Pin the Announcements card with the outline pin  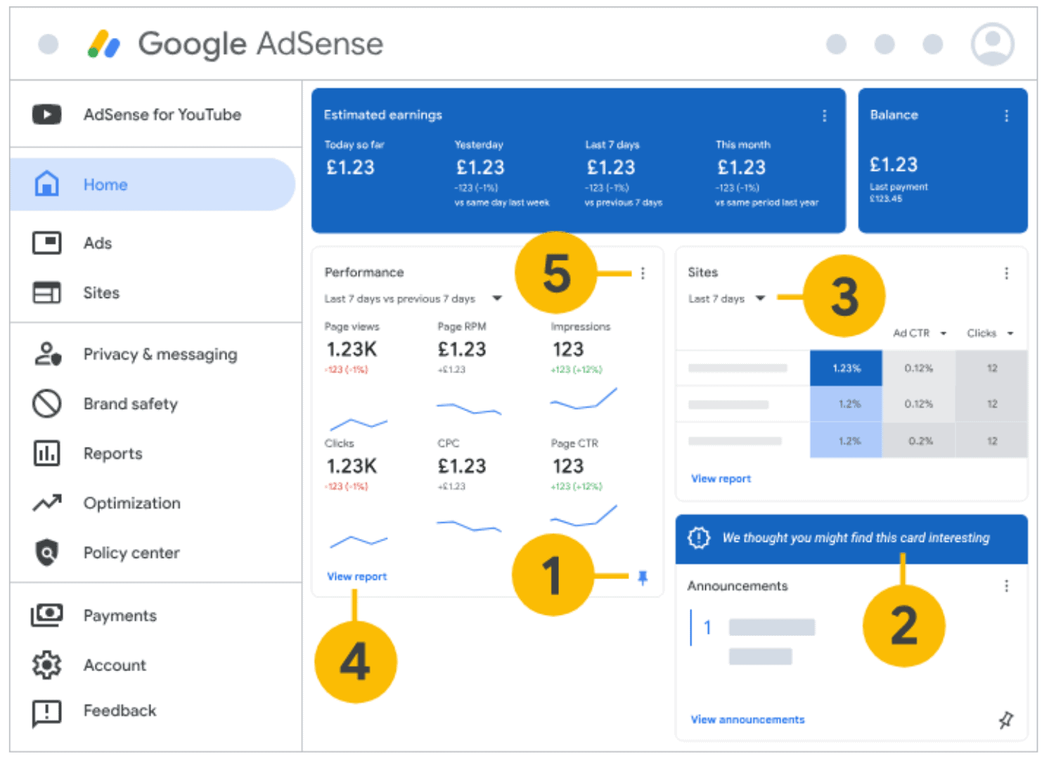(1006, 720)
